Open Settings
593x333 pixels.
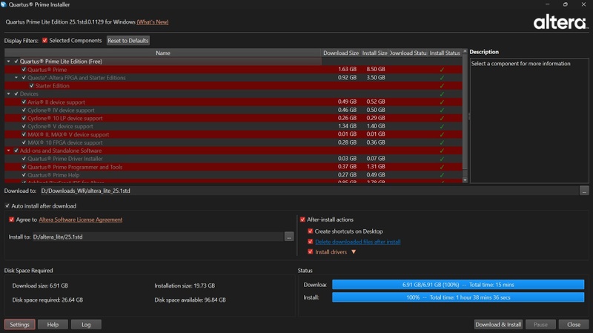coord(20,324)
